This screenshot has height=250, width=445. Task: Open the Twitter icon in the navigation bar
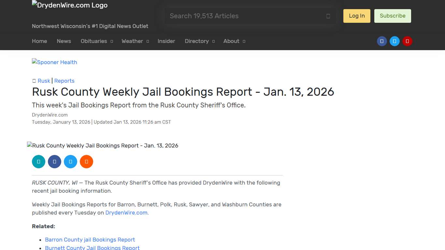coord(395,41)
